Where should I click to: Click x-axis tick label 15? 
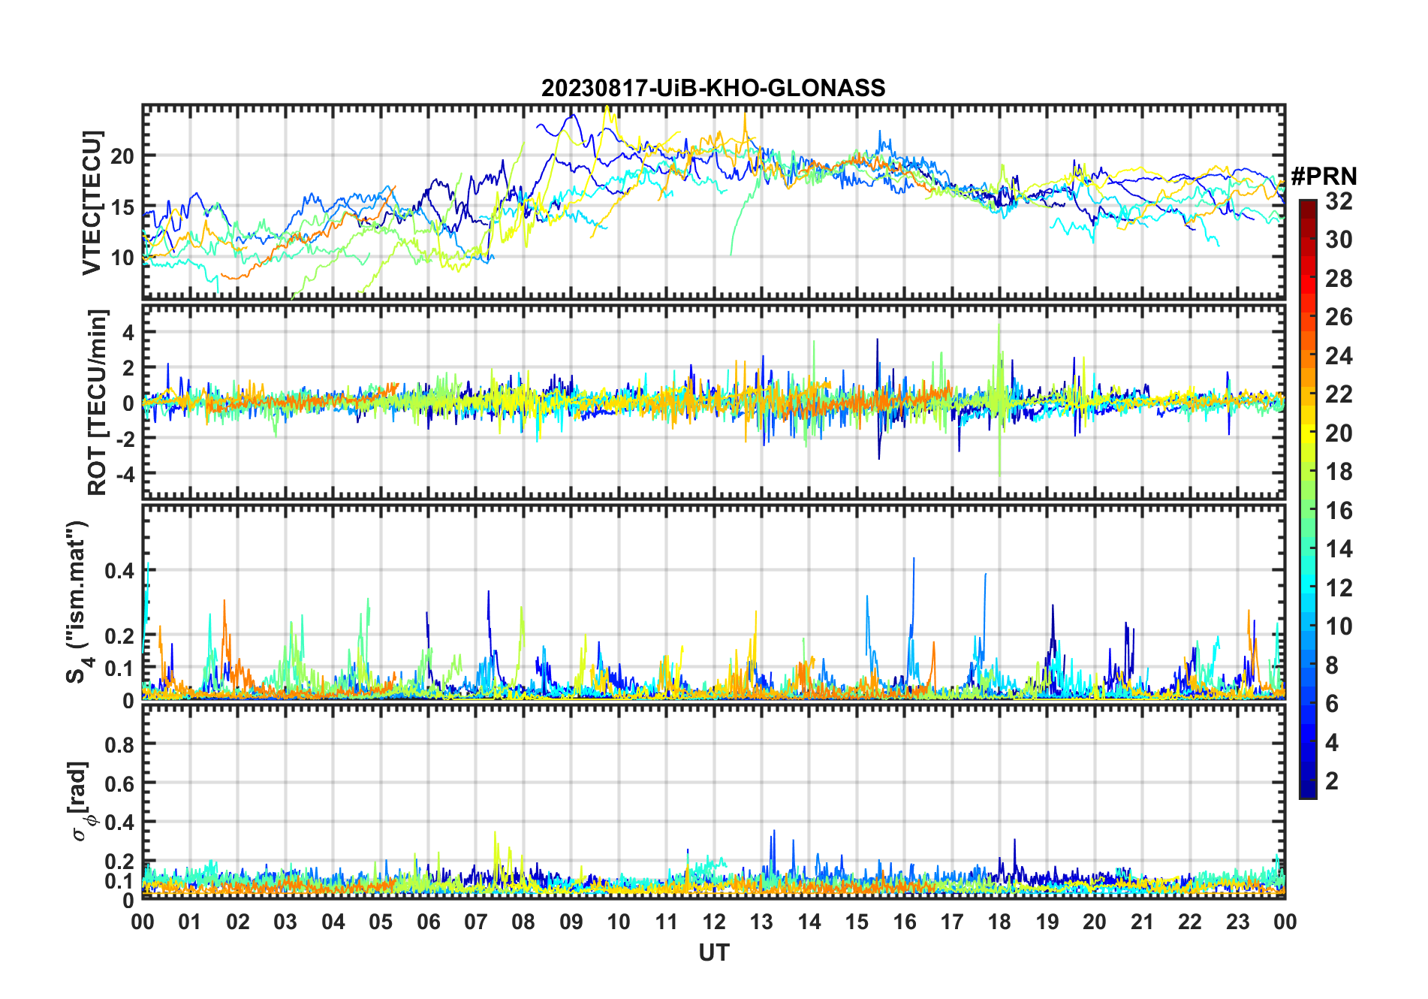[x=857, y=922]
